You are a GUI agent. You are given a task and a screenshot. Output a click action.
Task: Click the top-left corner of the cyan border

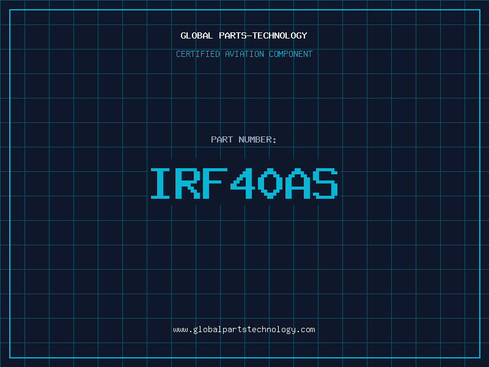pyautogui.click(x=10, y=10)
